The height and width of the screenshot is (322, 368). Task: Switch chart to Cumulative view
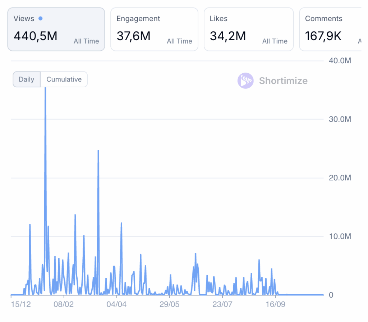click(x=64, y=79)
